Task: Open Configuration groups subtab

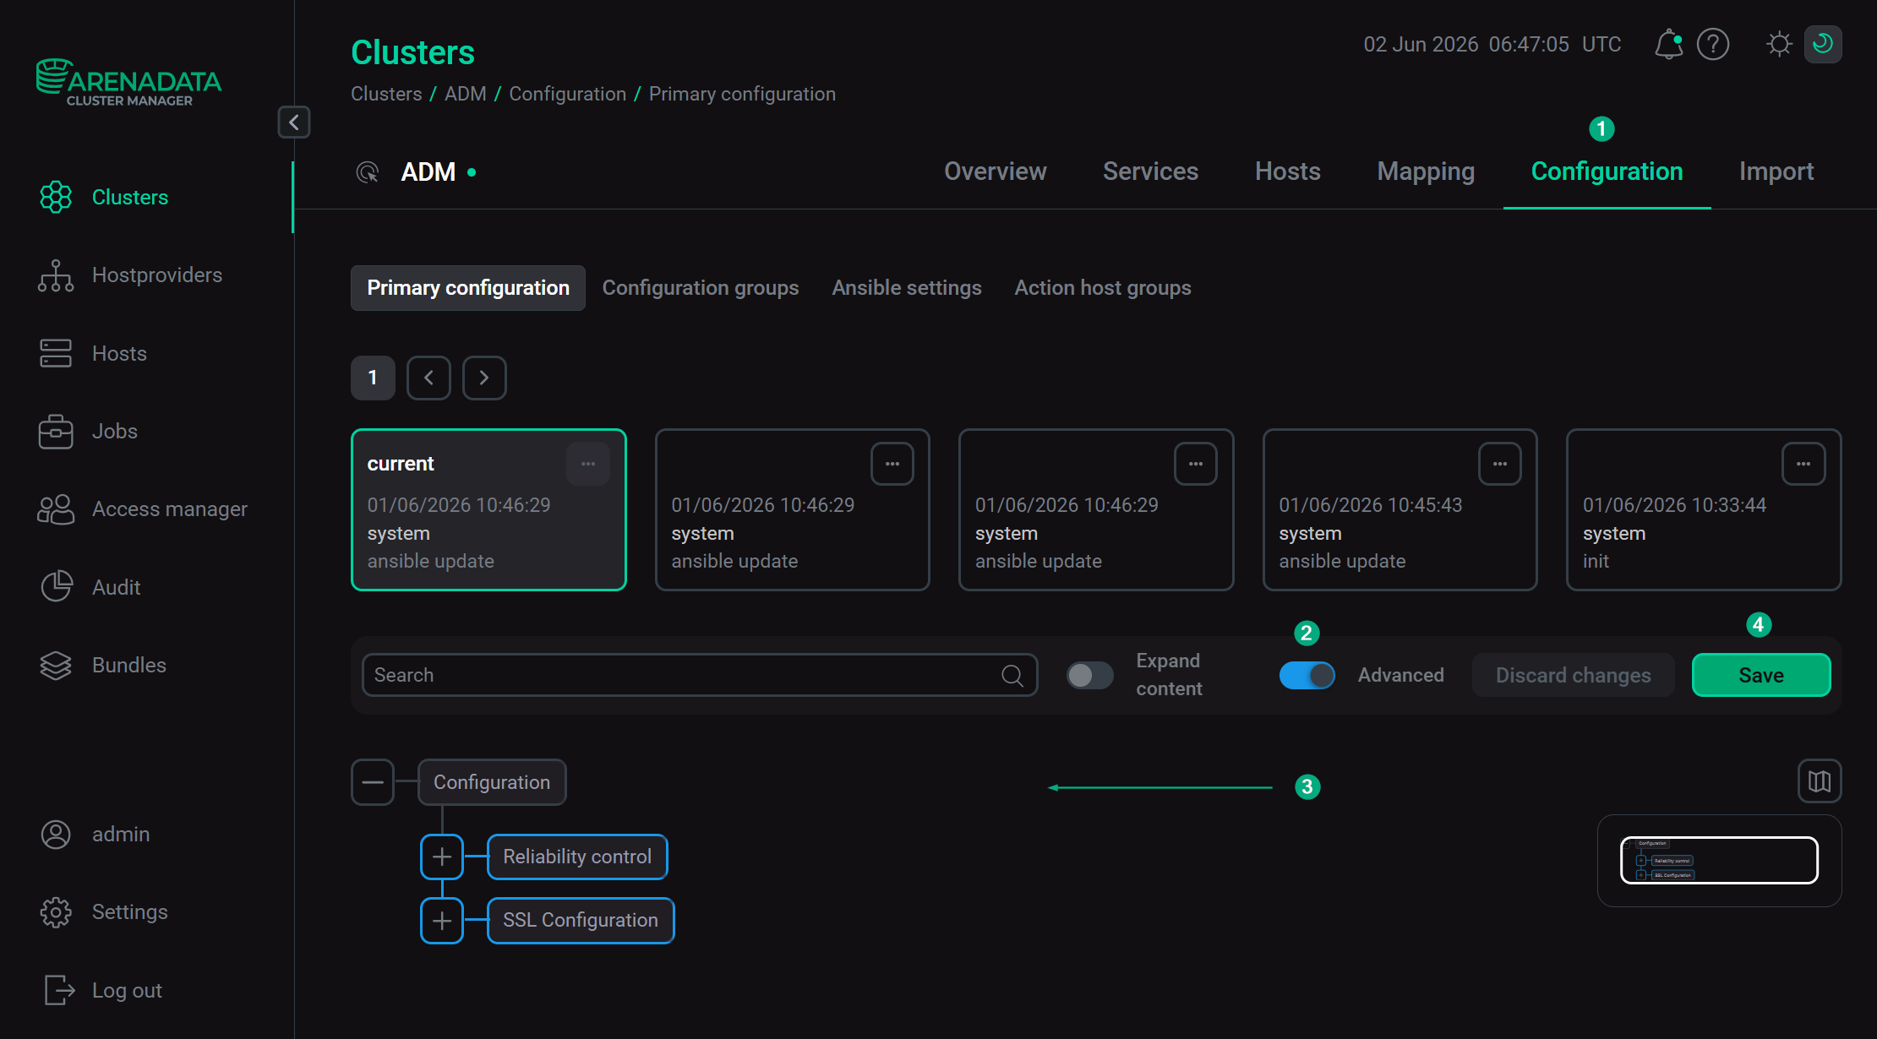Action: [701, 288]
